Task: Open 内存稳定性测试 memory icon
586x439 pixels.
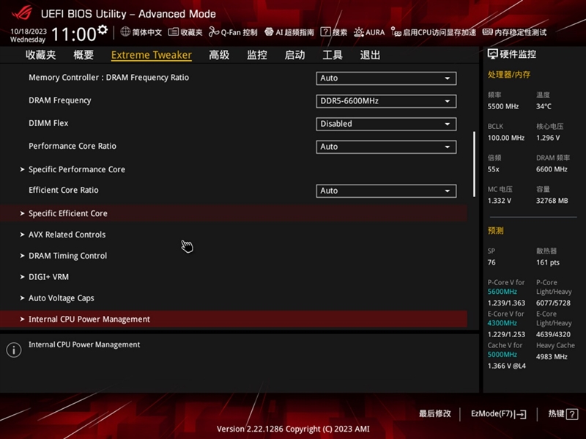Action: pyautogui.click(x=487, y=32)
